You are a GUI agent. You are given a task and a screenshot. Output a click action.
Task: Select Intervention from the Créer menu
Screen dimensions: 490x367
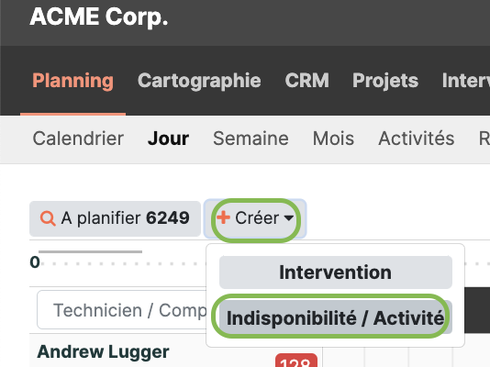click(336, 272)
